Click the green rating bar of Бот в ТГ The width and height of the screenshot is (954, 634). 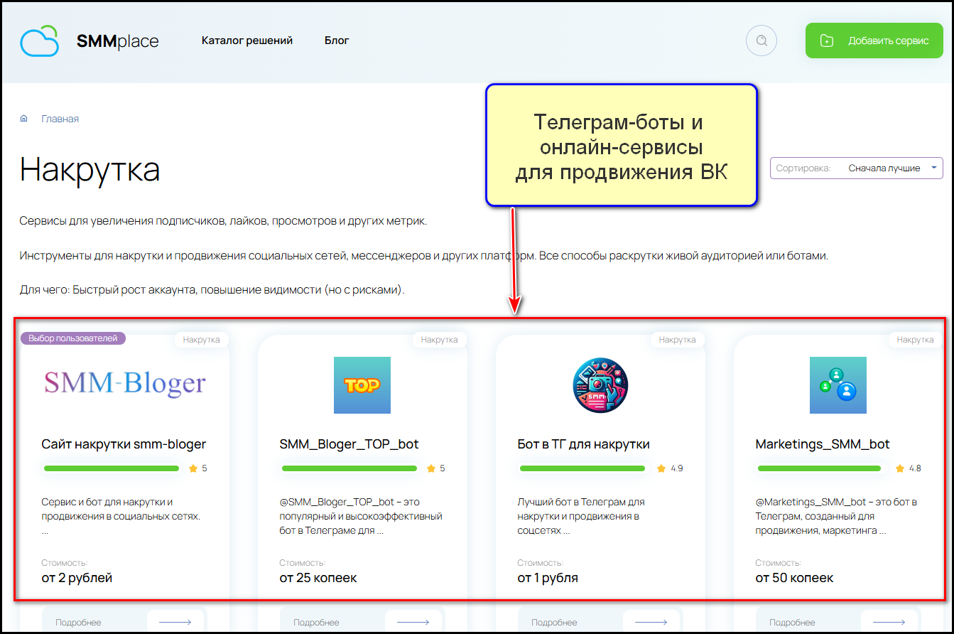[x=582, y=468]
